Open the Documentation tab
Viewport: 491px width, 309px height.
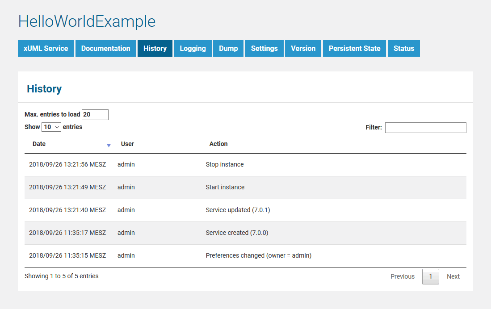click(106, 49)
